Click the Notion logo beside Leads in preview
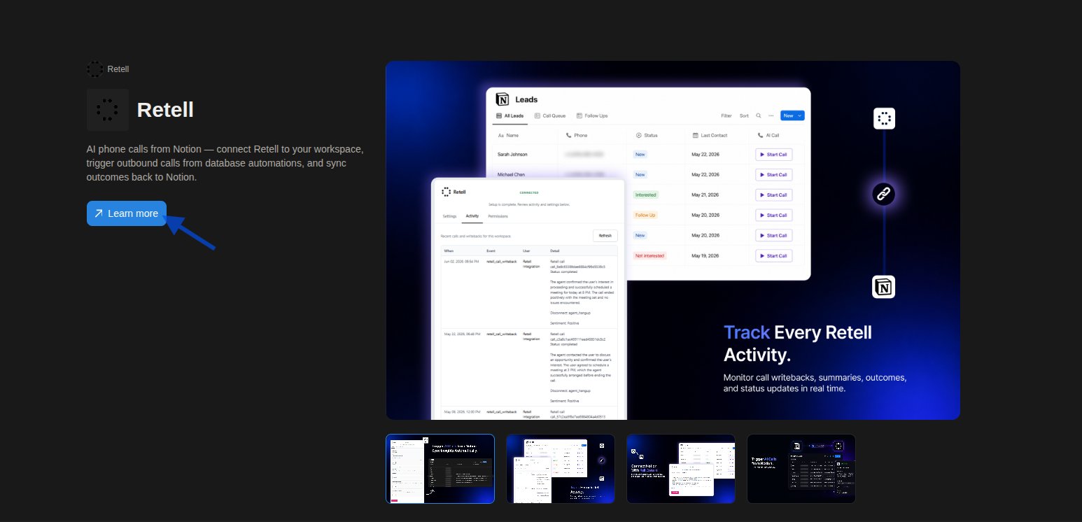1082x522 pixels. 502,99
